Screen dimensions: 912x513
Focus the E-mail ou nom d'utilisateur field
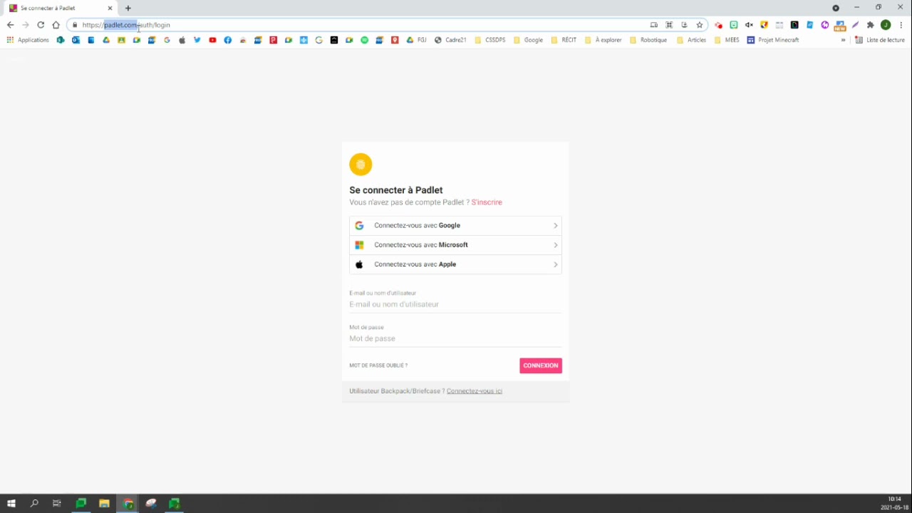[x=455, y=304]
